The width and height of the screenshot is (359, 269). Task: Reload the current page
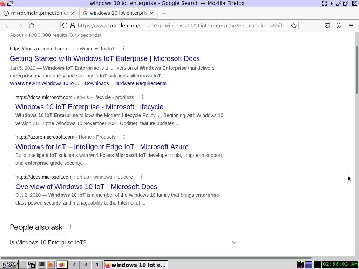(32, 26)
